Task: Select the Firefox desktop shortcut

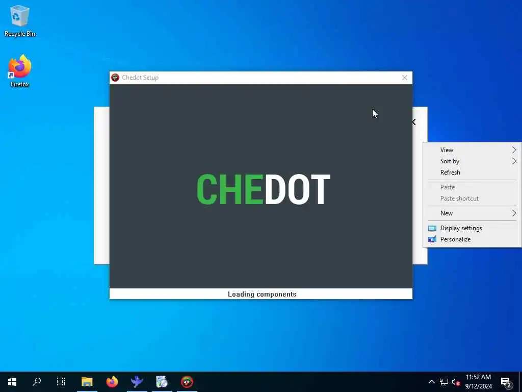Action: click(20, 71)
